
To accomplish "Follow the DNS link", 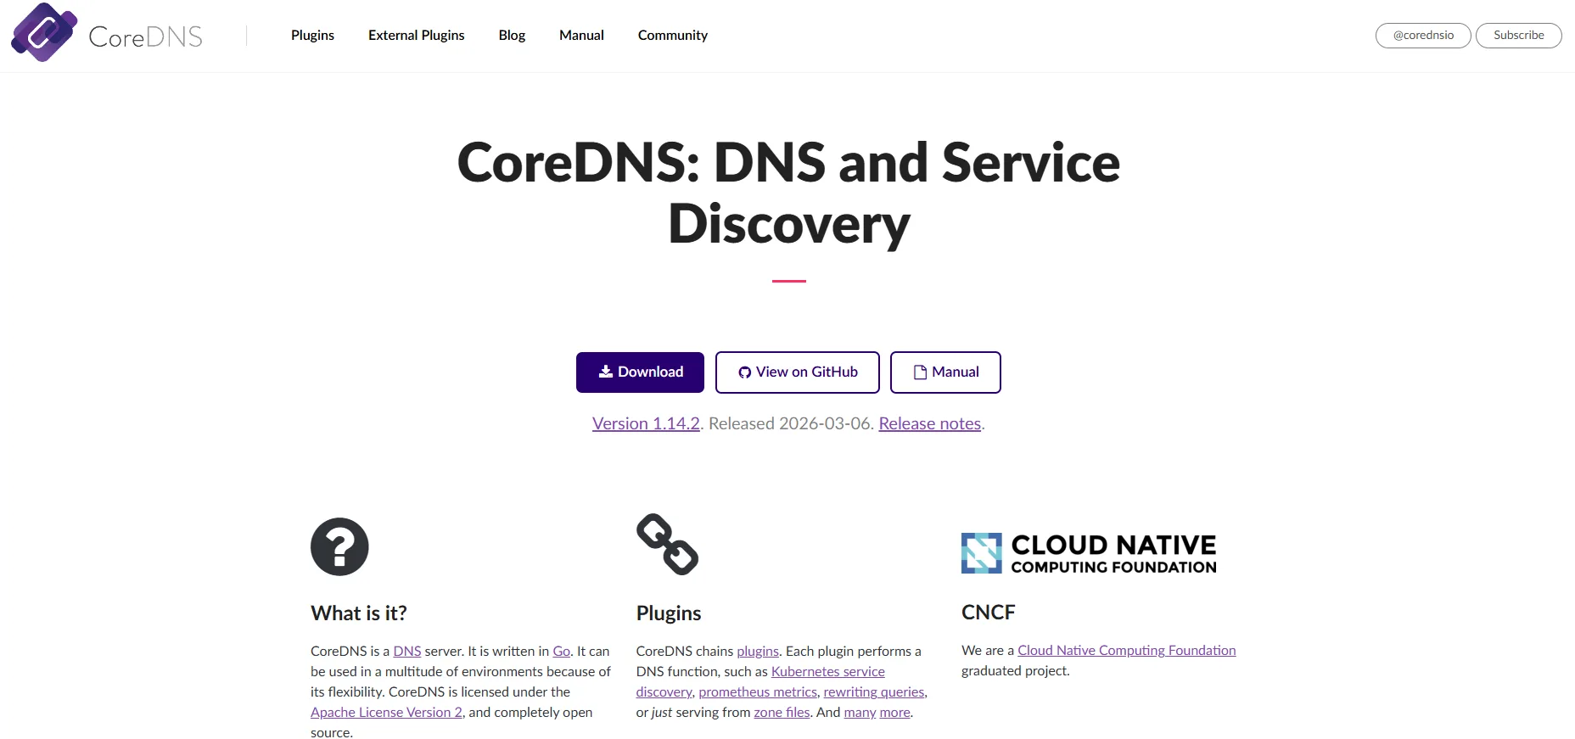I will pos(407,651).
